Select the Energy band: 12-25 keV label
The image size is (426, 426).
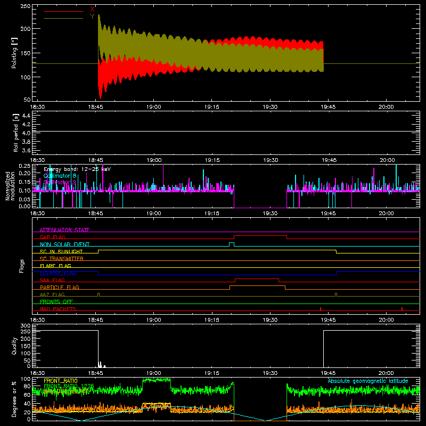(77, 169)
